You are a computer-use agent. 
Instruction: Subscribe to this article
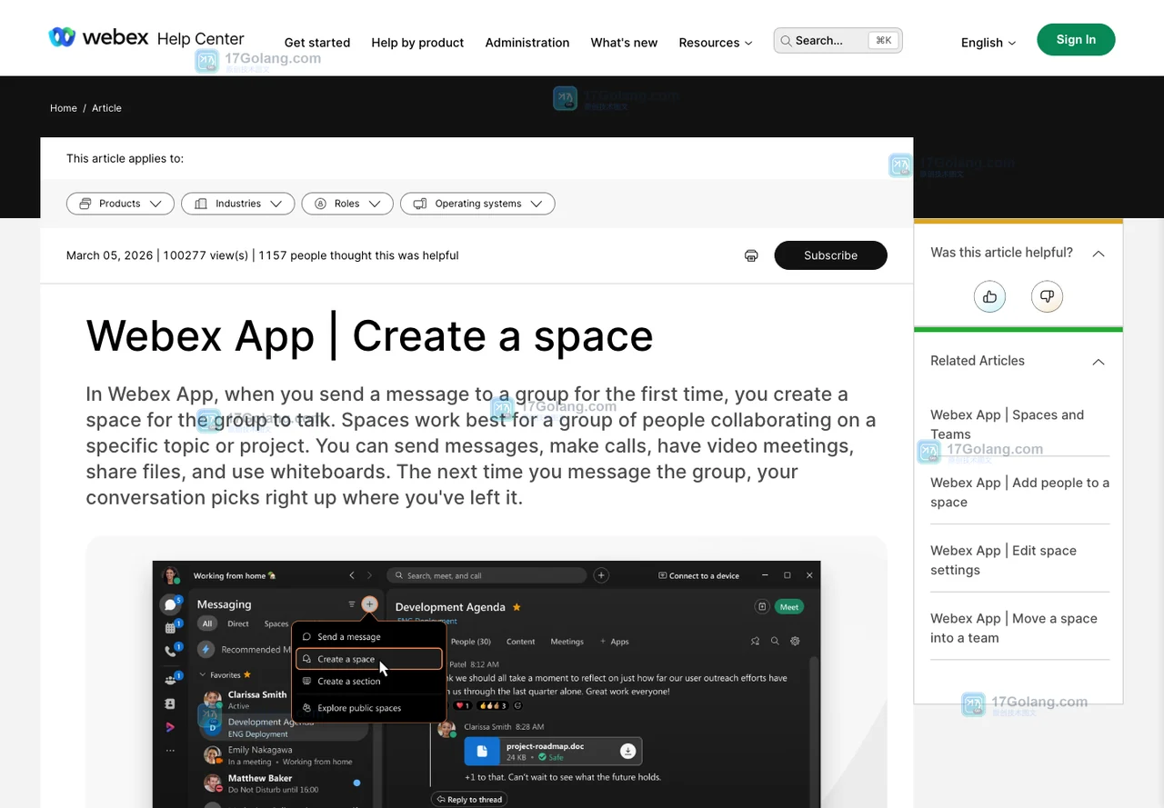click(830, 255)
